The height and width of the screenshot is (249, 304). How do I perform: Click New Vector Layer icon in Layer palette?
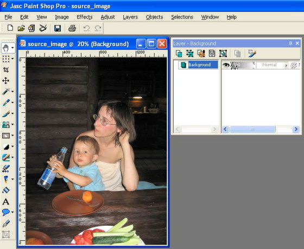click(190, 53)
